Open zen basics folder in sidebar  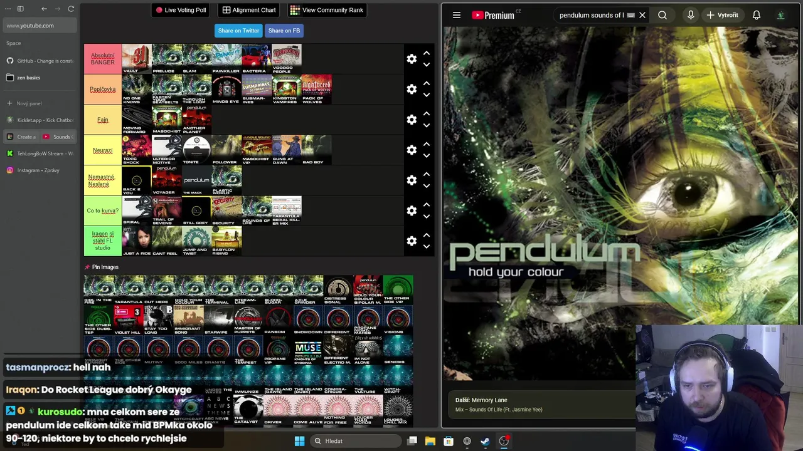click(40, 78)
